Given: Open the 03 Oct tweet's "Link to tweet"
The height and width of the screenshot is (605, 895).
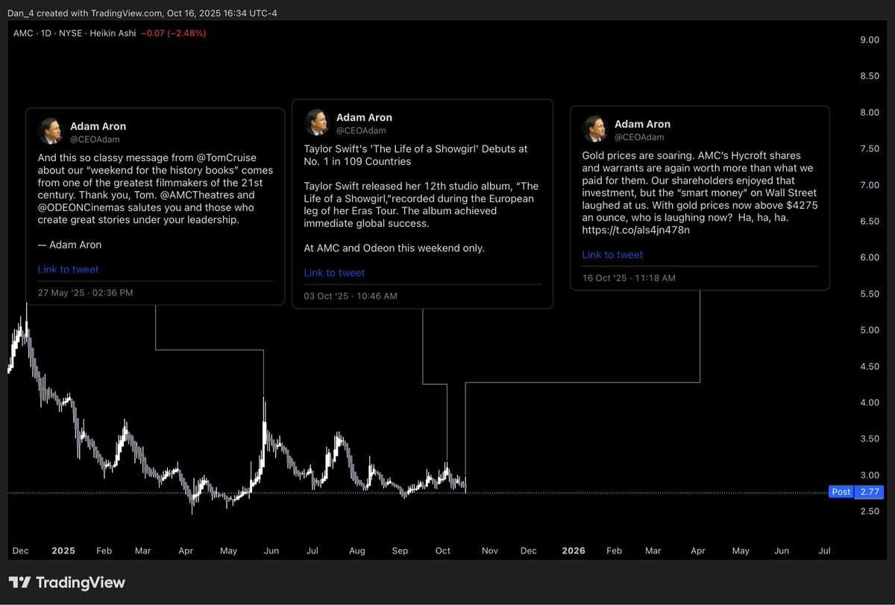Looking at the screenshot, I should point(334,273).
